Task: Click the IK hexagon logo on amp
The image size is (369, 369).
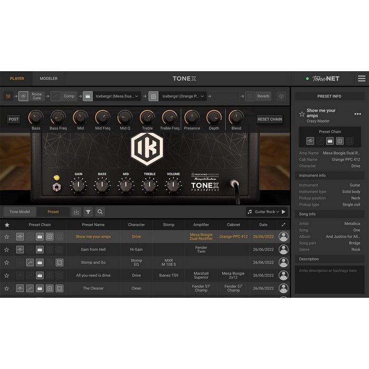Action: 147,149
